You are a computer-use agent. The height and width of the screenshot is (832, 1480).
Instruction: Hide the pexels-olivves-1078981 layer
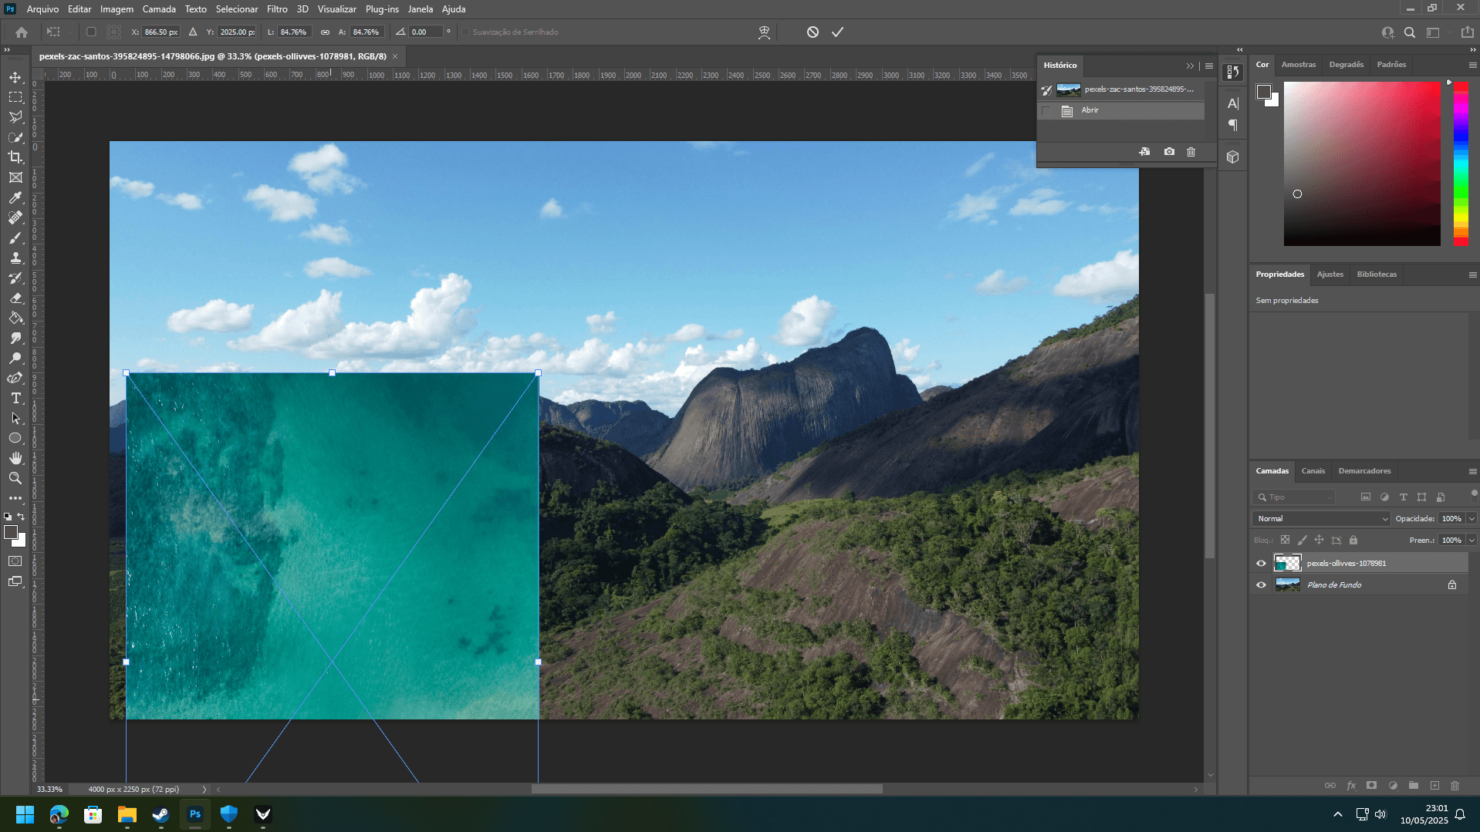pos(1261,564)
